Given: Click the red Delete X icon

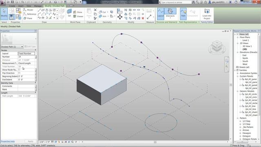Looking at the screenshot, I should pyautogui.click(x=143, y=18).
